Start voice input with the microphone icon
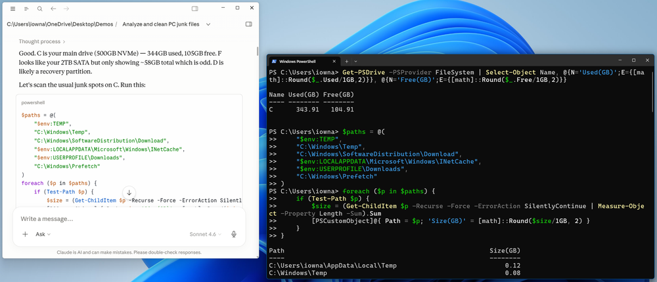Viewport: 657px width, 282px height. coord(235,234)
